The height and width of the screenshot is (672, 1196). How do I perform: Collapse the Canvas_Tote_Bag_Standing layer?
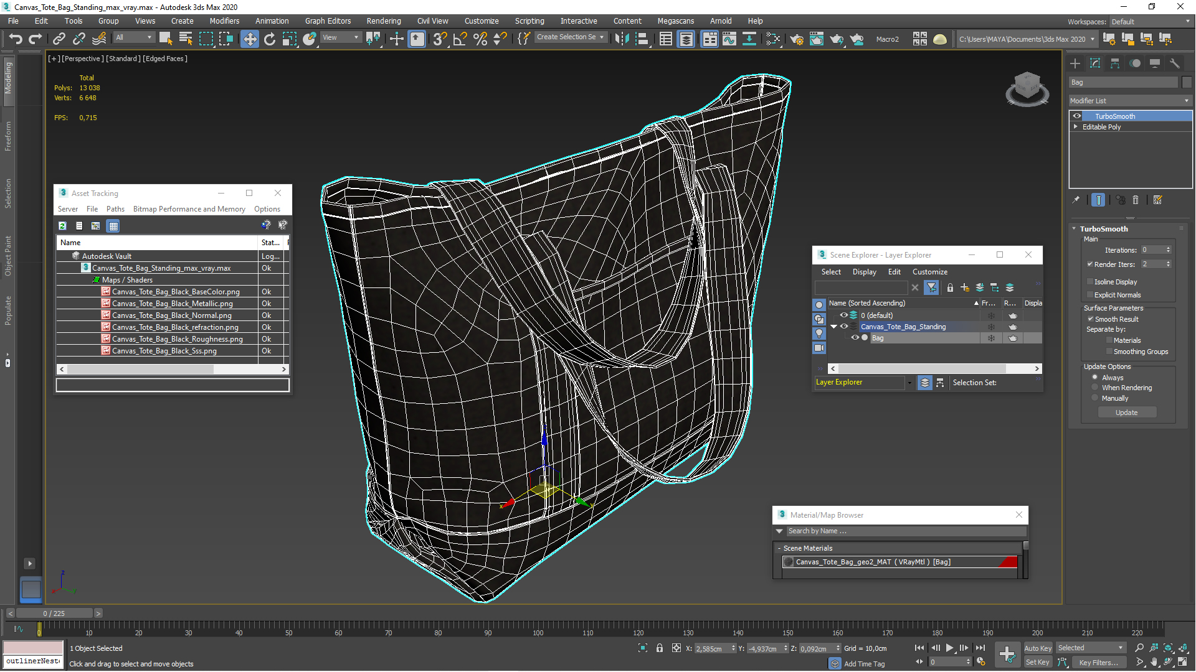pos(833,327)
